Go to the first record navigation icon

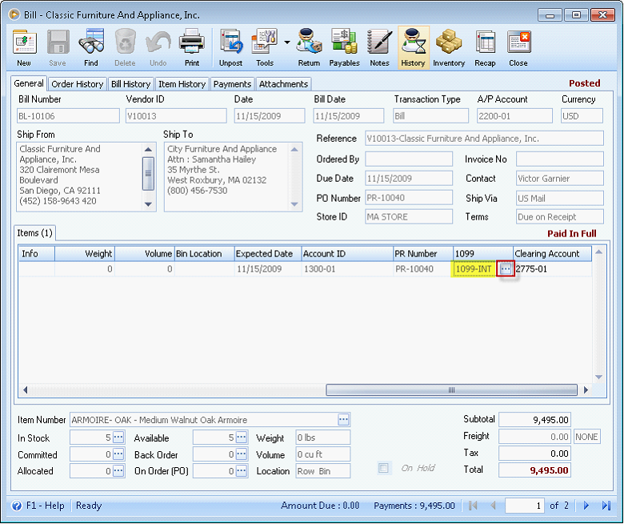473,506
